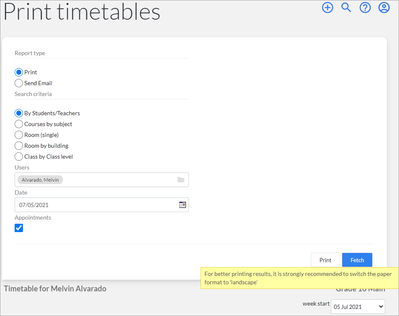Select the Send Email radio option
This screenshot has width=399, height=316.
point(19,83)
